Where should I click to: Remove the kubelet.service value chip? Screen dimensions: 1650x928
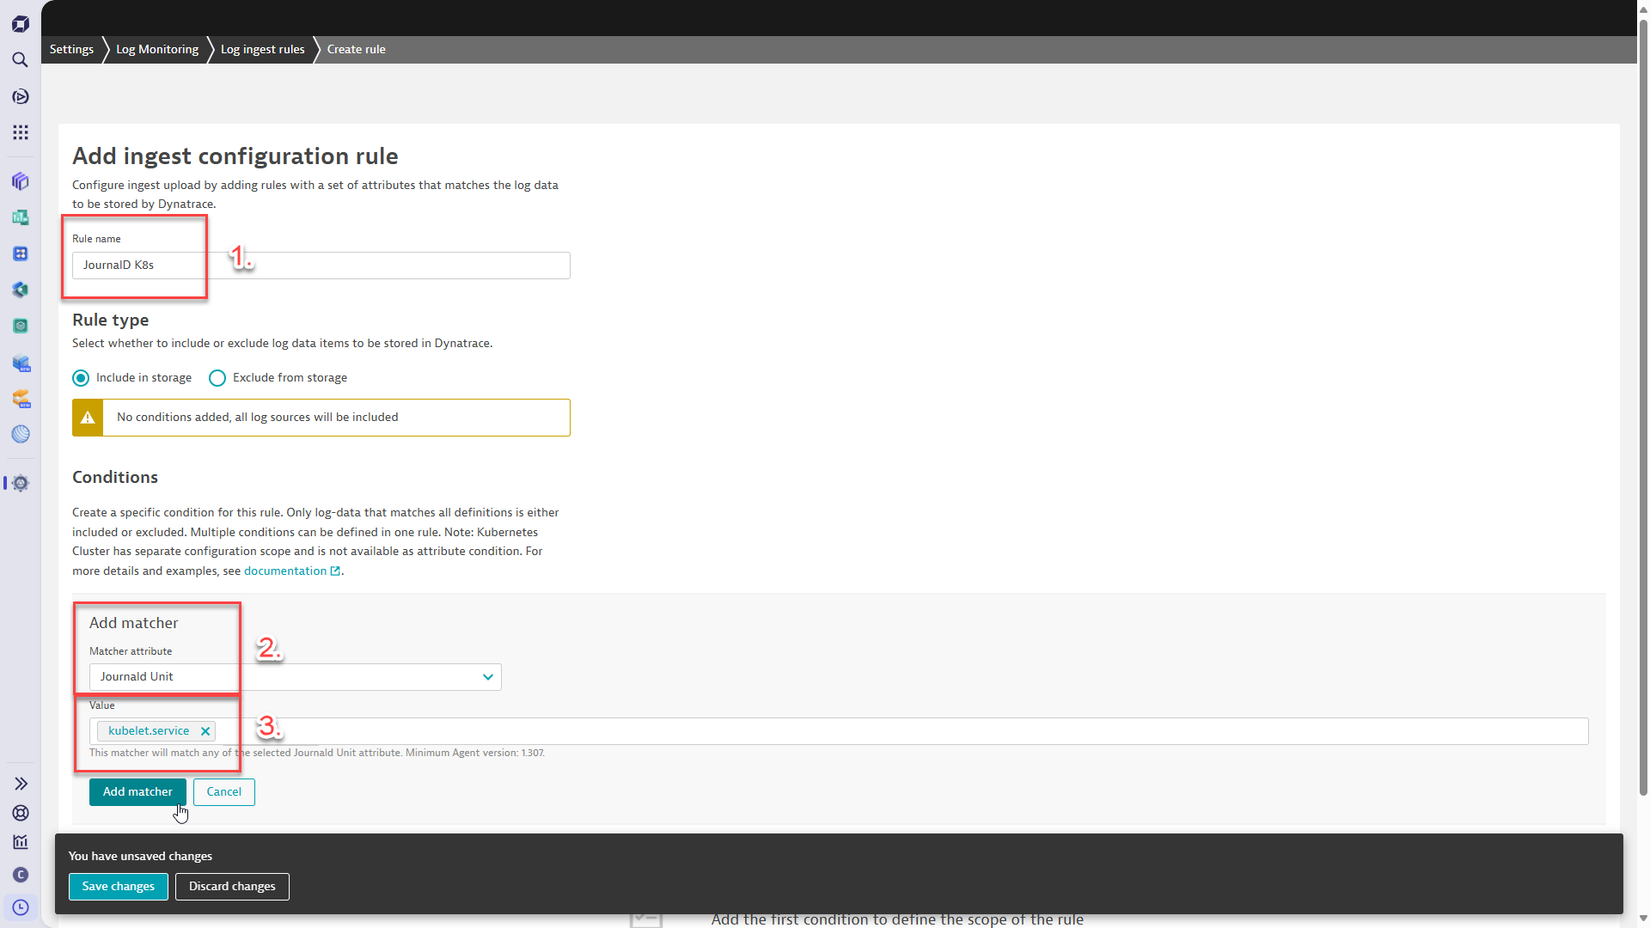pyautogui.click(x=205, y=730)
